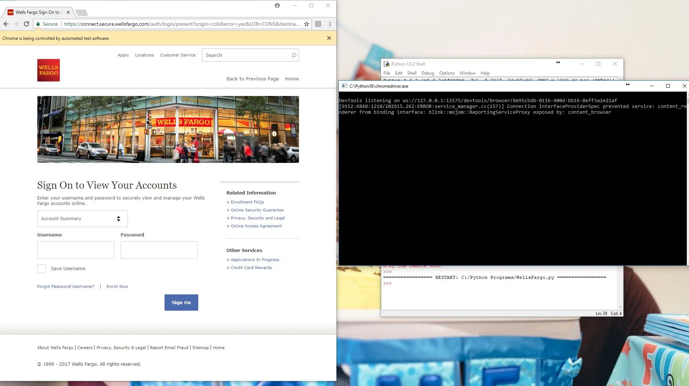
Task: Open the Window menu in Python Shell
Action: click(468, 73)
